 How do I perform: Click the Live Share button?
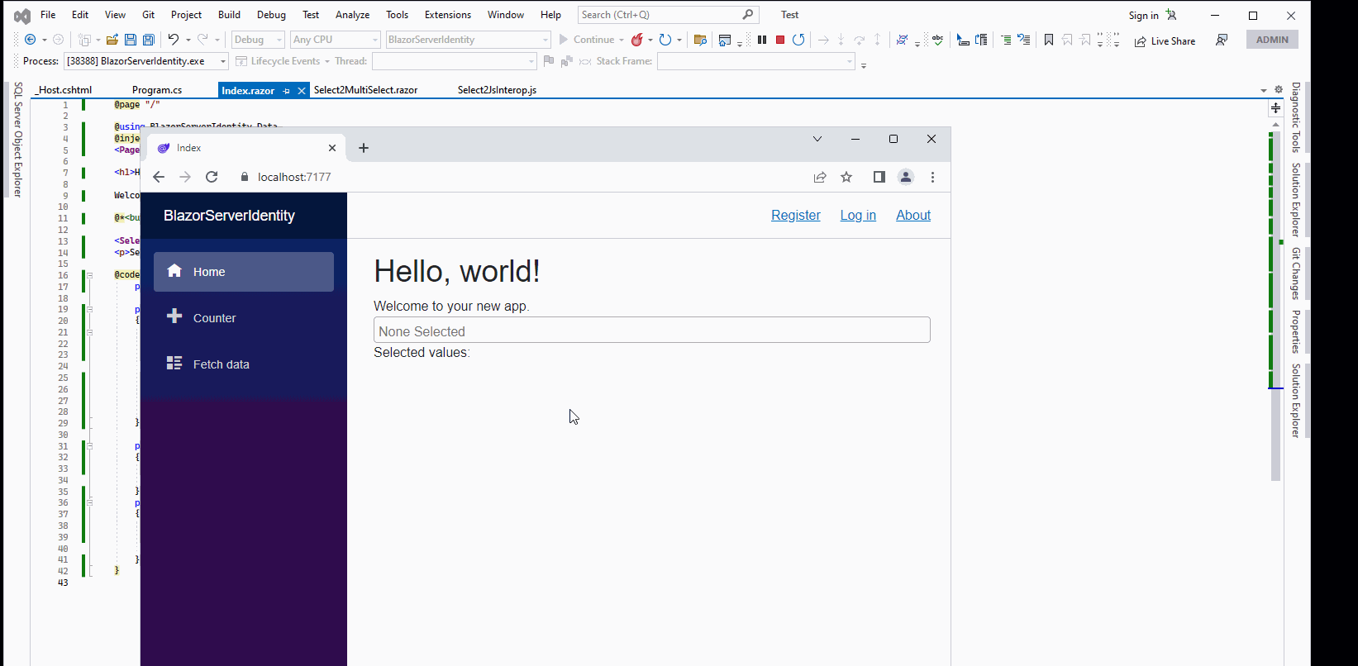pyautogui.click(x=1165, y=40)
